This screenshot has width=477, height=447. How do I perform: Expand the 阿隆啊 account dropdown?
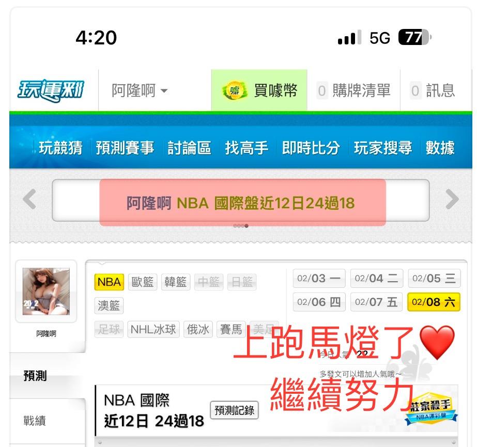tap(140, 90)
